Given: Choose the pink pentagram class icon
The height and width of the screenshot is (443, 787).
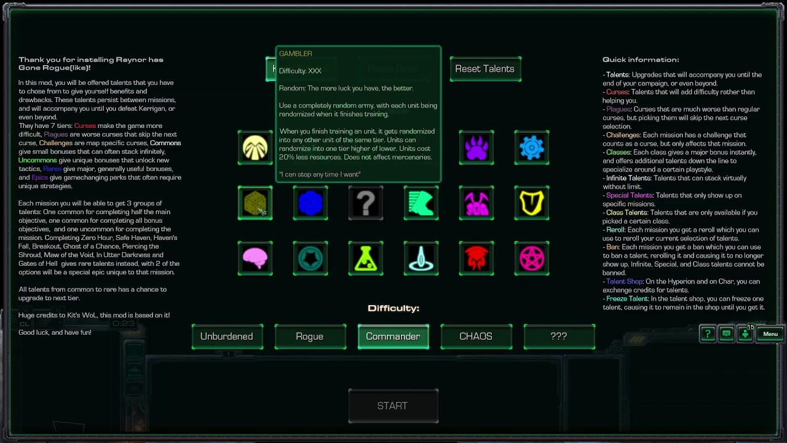Looking at the screenshot, I should tap(532, 258).
